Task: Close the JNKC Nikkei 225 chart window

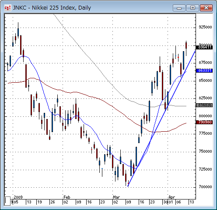Action: (x=206, y=8)
